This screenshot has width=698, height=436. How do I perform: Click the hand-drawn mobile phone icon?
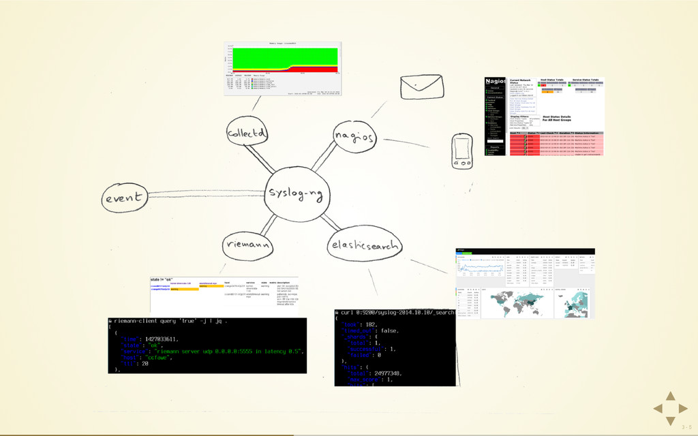pyautogui.click(x=462, y=151)
